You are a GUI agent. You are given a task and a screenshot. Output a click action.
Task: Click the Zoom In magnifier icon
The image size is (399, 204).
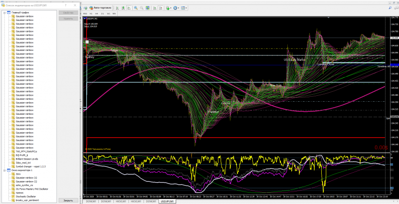136,8
